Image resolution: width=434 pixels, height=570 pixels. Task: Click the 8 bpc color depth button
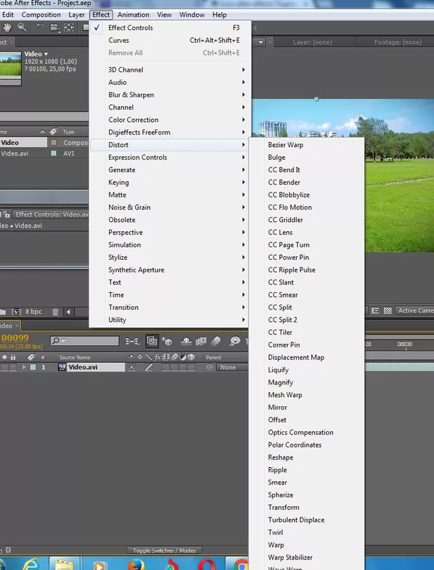tap(34, 312)
